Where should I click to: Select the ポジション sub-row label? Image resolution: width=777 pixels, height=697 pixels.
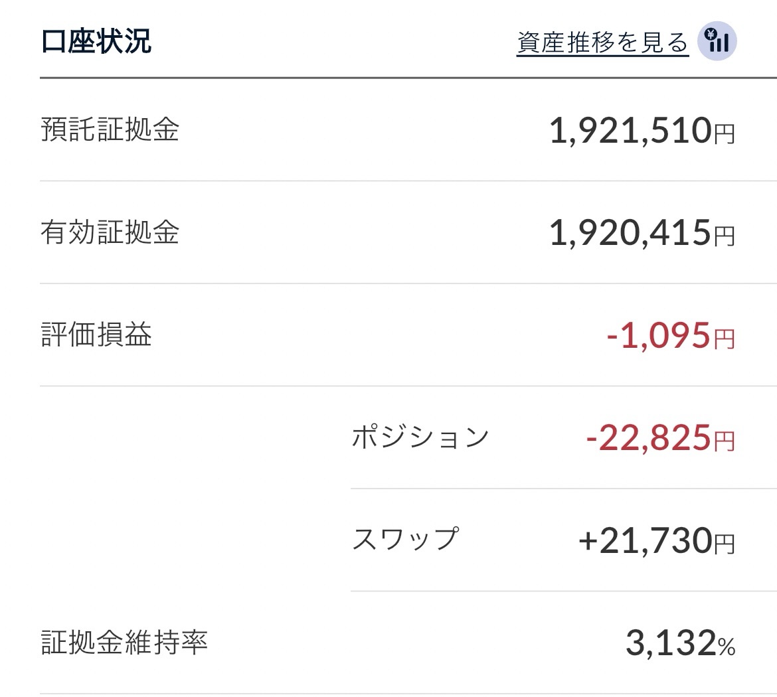coord(420,437)
